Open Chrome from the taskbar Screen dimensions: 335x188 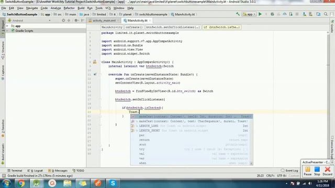[x=21, y=183]
